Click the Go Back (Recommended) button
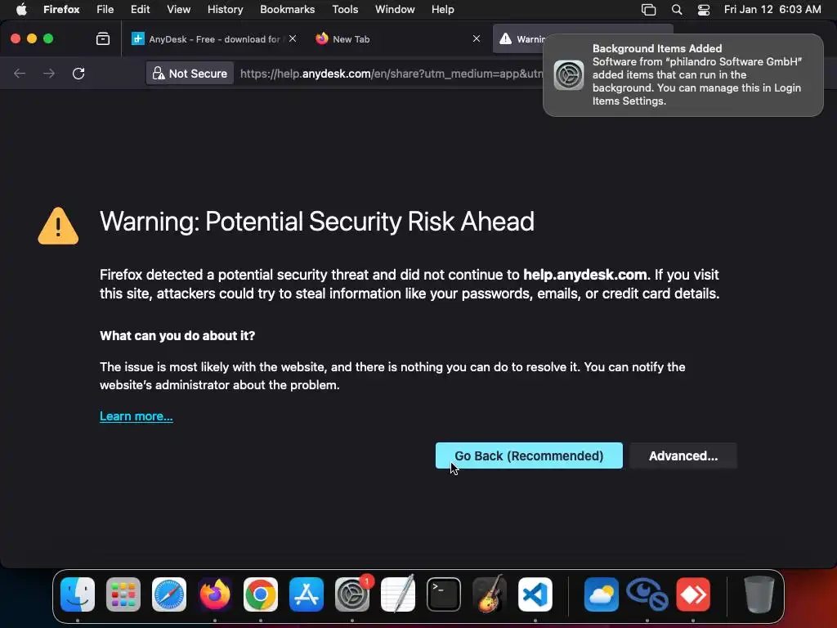Viewport: 837px width, 628px height. pos(529,455)
